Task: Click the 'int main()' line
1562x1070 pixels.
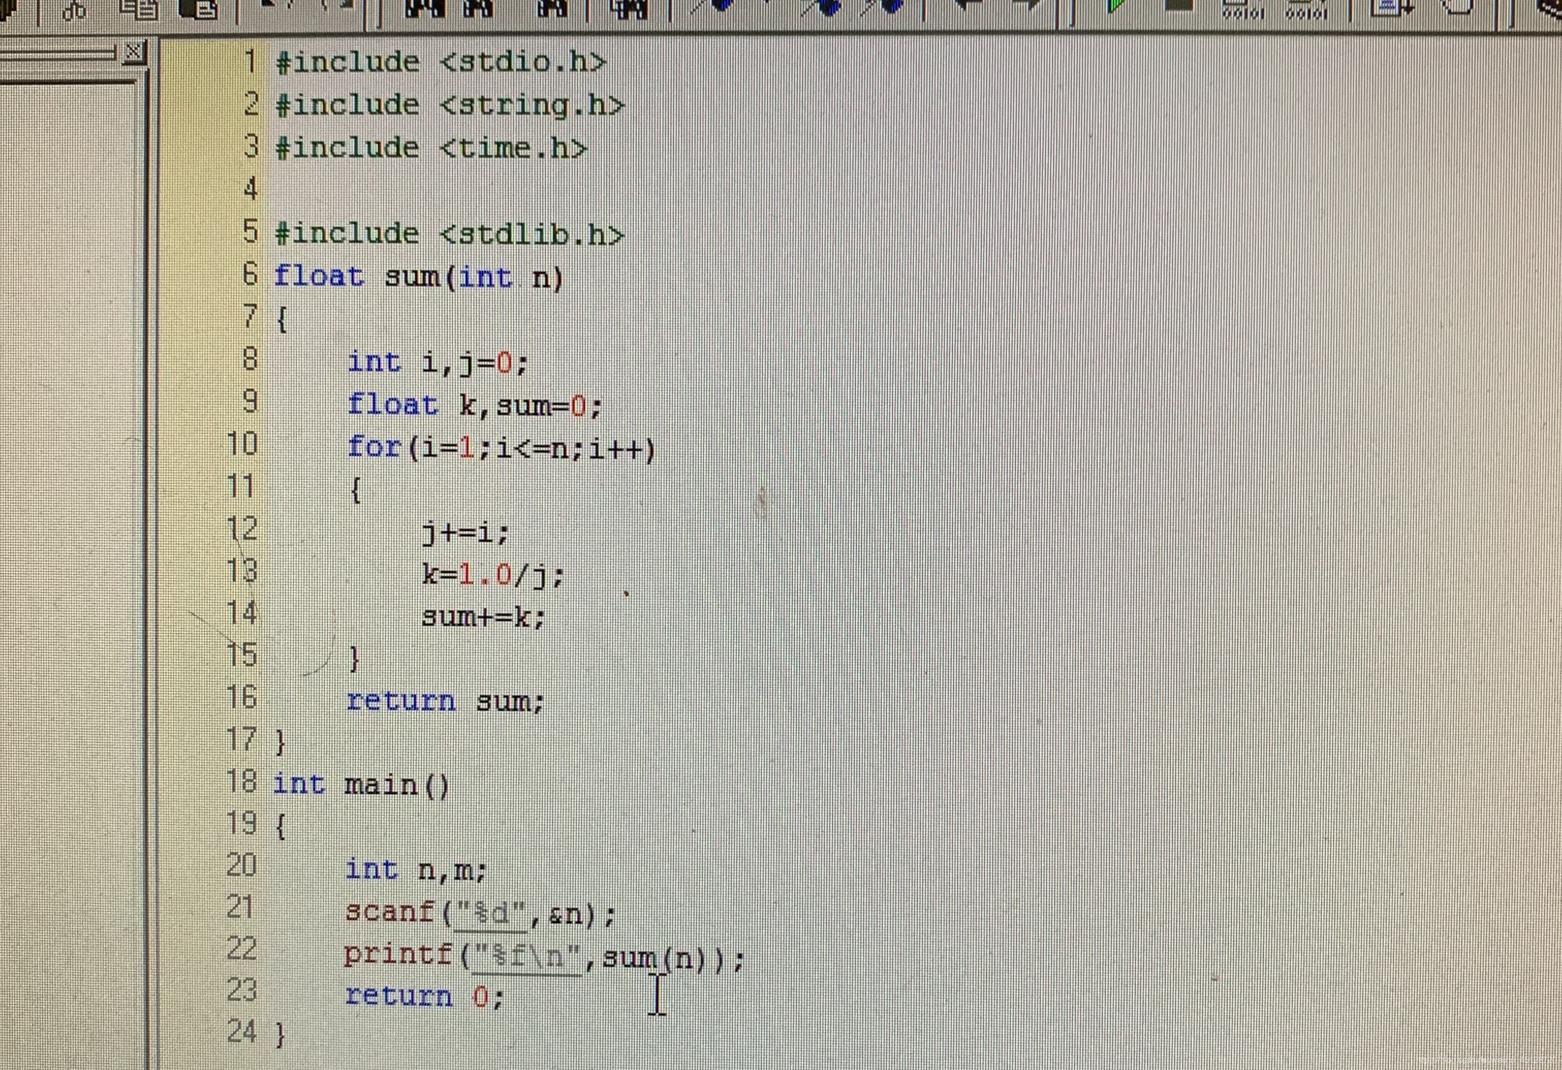Action: coord(361,785)
